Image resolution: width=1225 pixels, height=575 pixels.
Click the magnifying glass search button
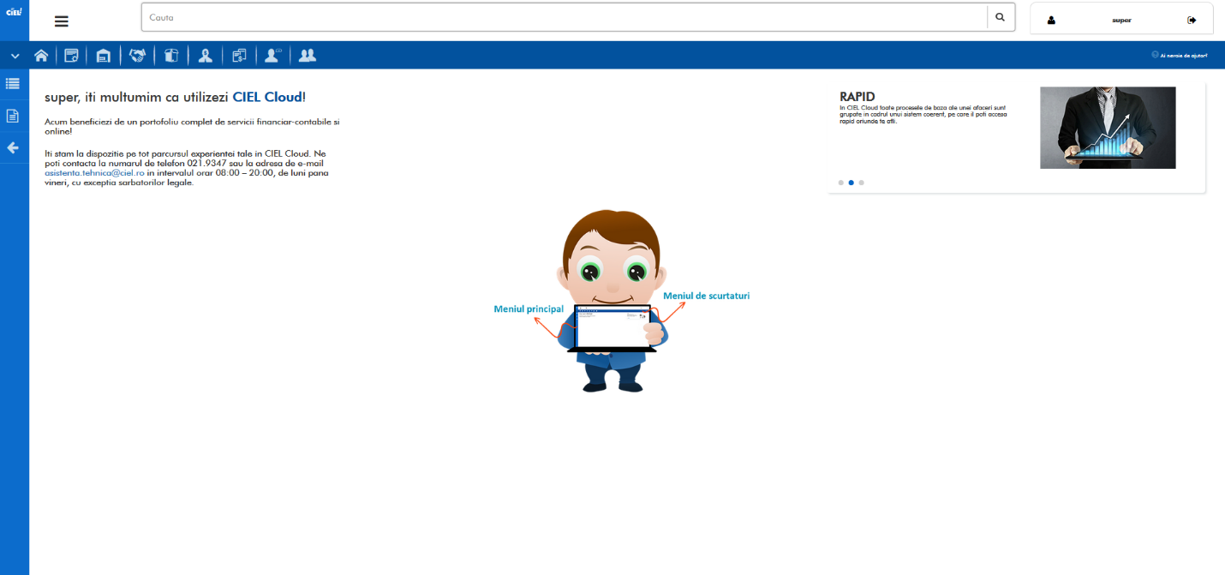tap(1001, 17)
